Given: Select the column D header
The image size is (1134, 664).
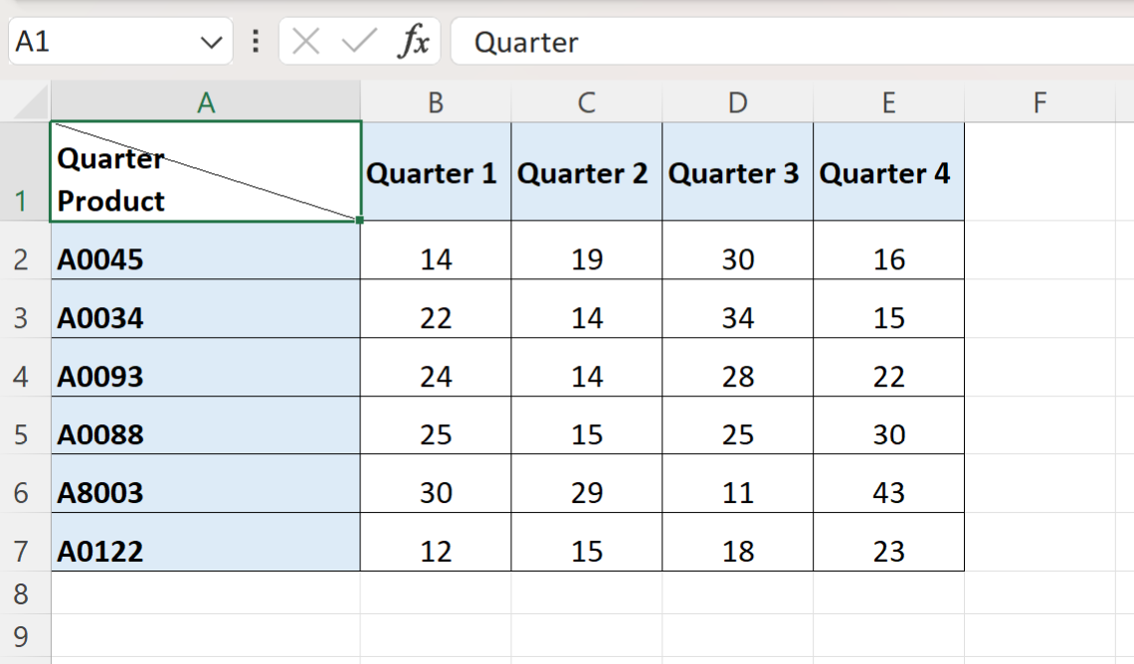Looking at the screenshot, I should coord(738,101).
